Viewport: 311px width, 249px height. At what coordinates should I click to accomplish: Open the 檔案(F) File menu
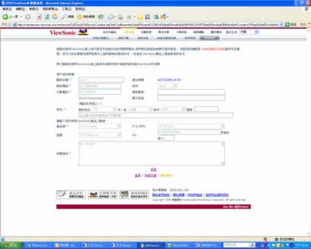click(7, 9)
